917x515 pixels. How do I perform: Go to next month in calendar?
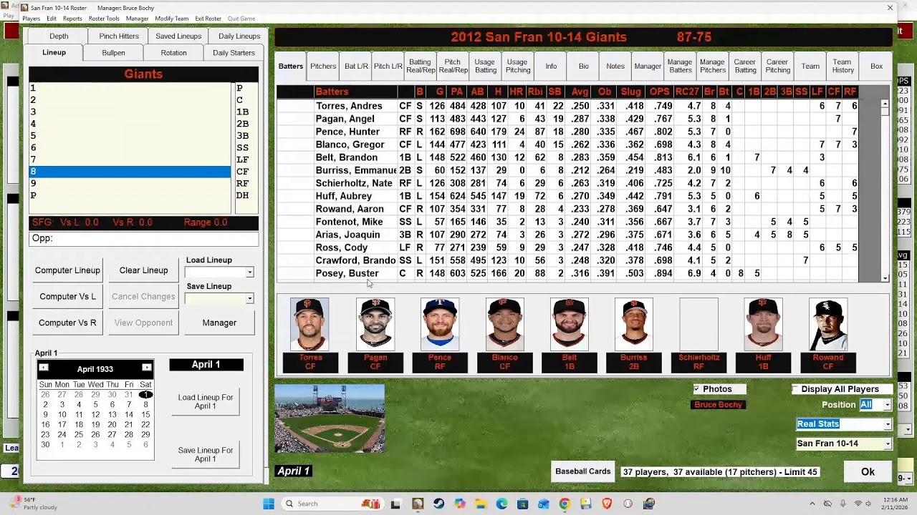pyautogui.click(x=147, y=368)
